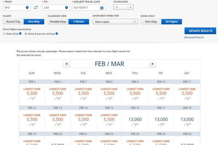This screenshot has width=218, height=145.
Task: Select the FEB 17 fare of 13,000 miles
Action: [x=161, y=120]
